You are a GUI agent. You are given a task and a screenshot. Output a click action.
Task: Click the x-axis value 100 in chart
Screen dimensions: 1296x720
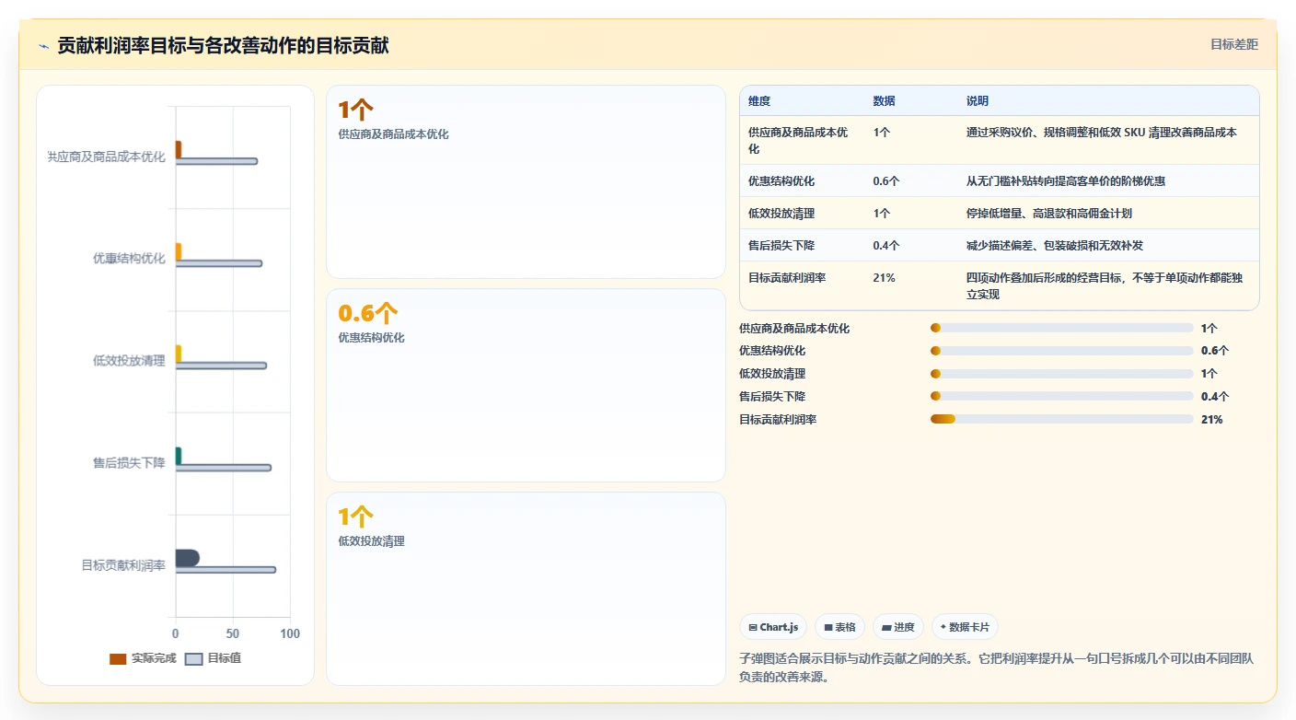290,633
